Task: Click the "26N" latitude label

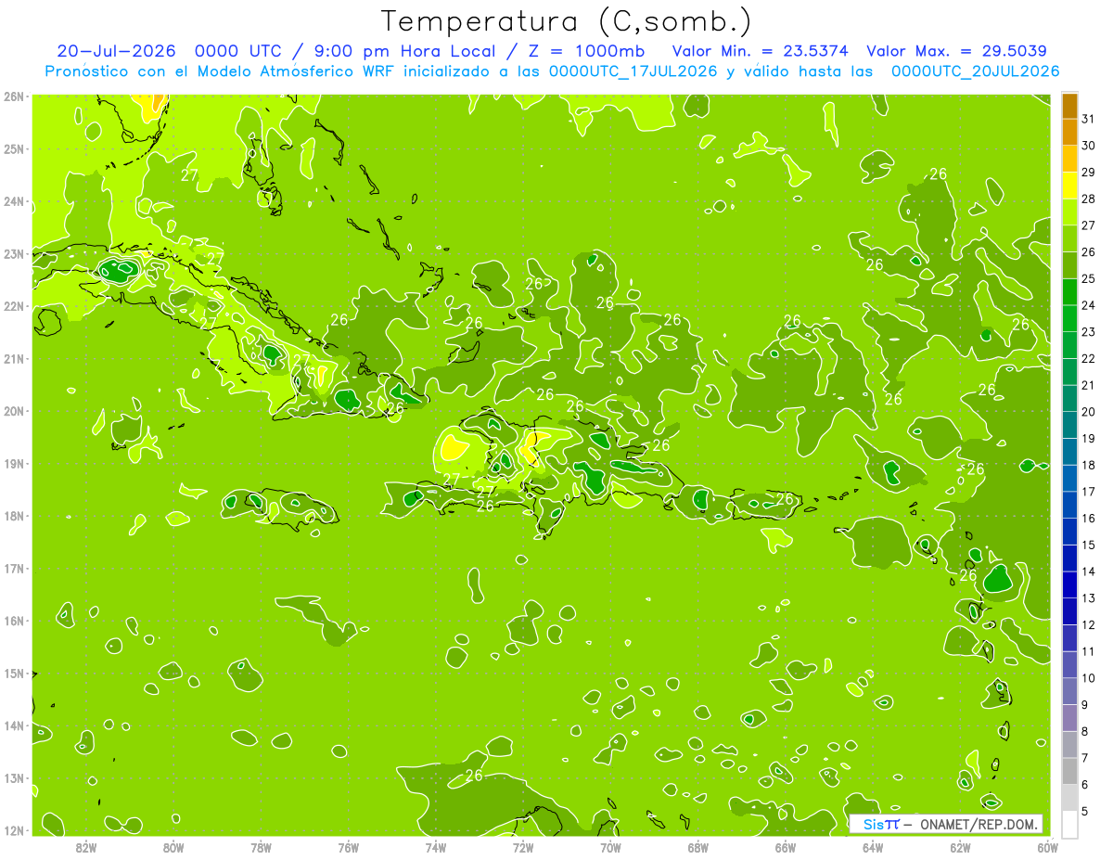Action: coord(14,96)
